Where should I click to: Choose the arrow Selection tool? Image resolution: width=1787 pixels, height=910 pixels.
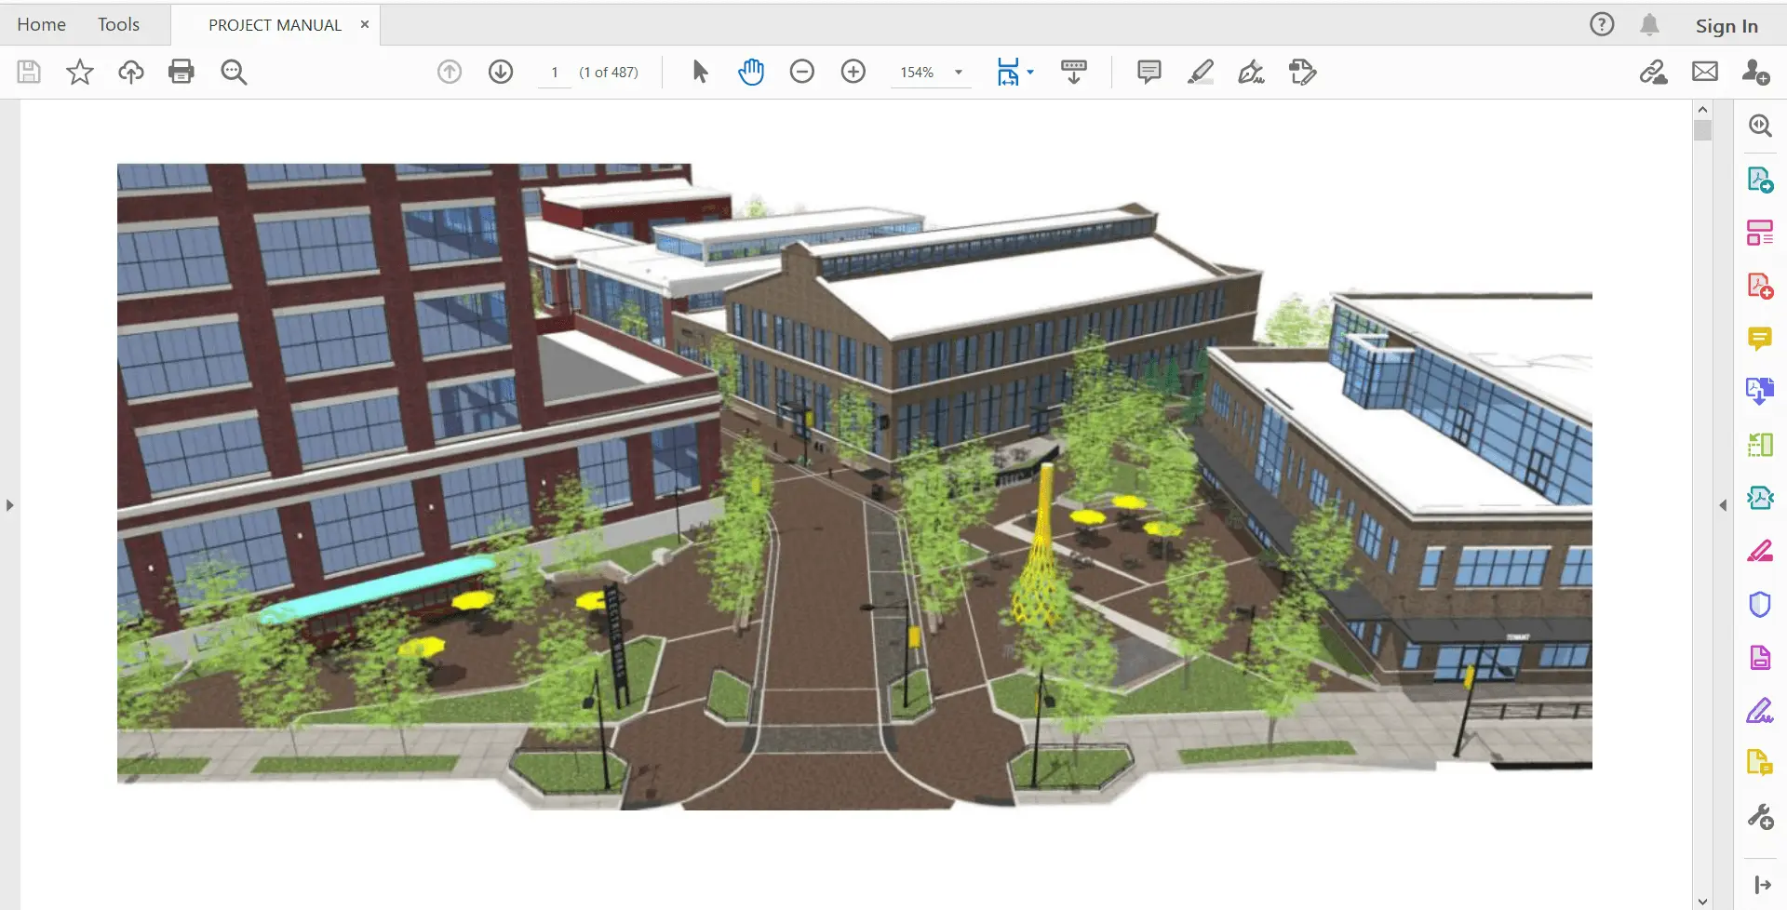click(700, 72)
